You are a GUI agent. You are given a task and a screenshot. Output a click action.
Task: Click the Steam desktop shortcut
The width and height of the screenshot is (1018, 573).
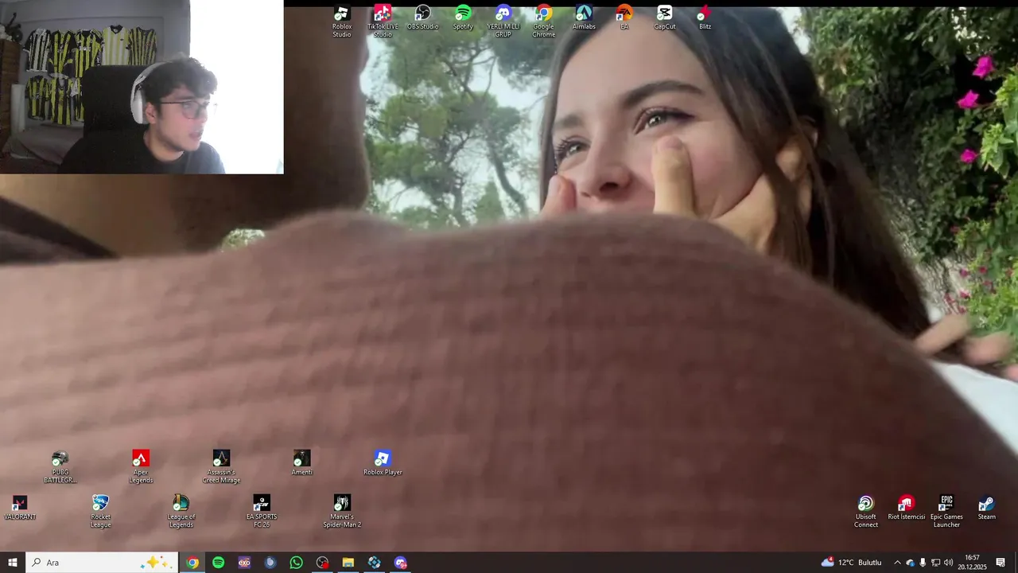tap(987, 508)
